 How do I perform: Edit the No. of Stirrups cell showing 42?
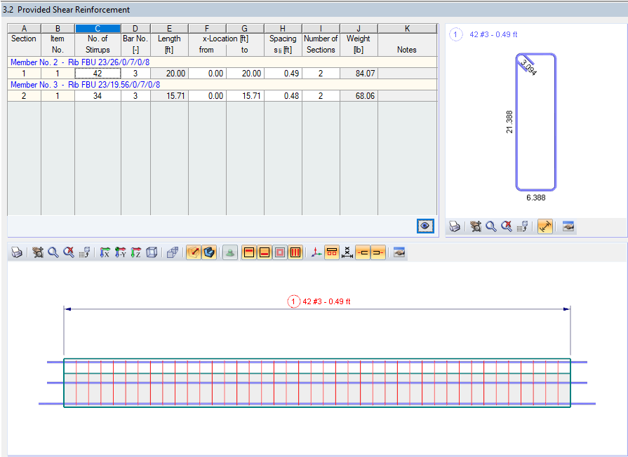click(98, 74)
